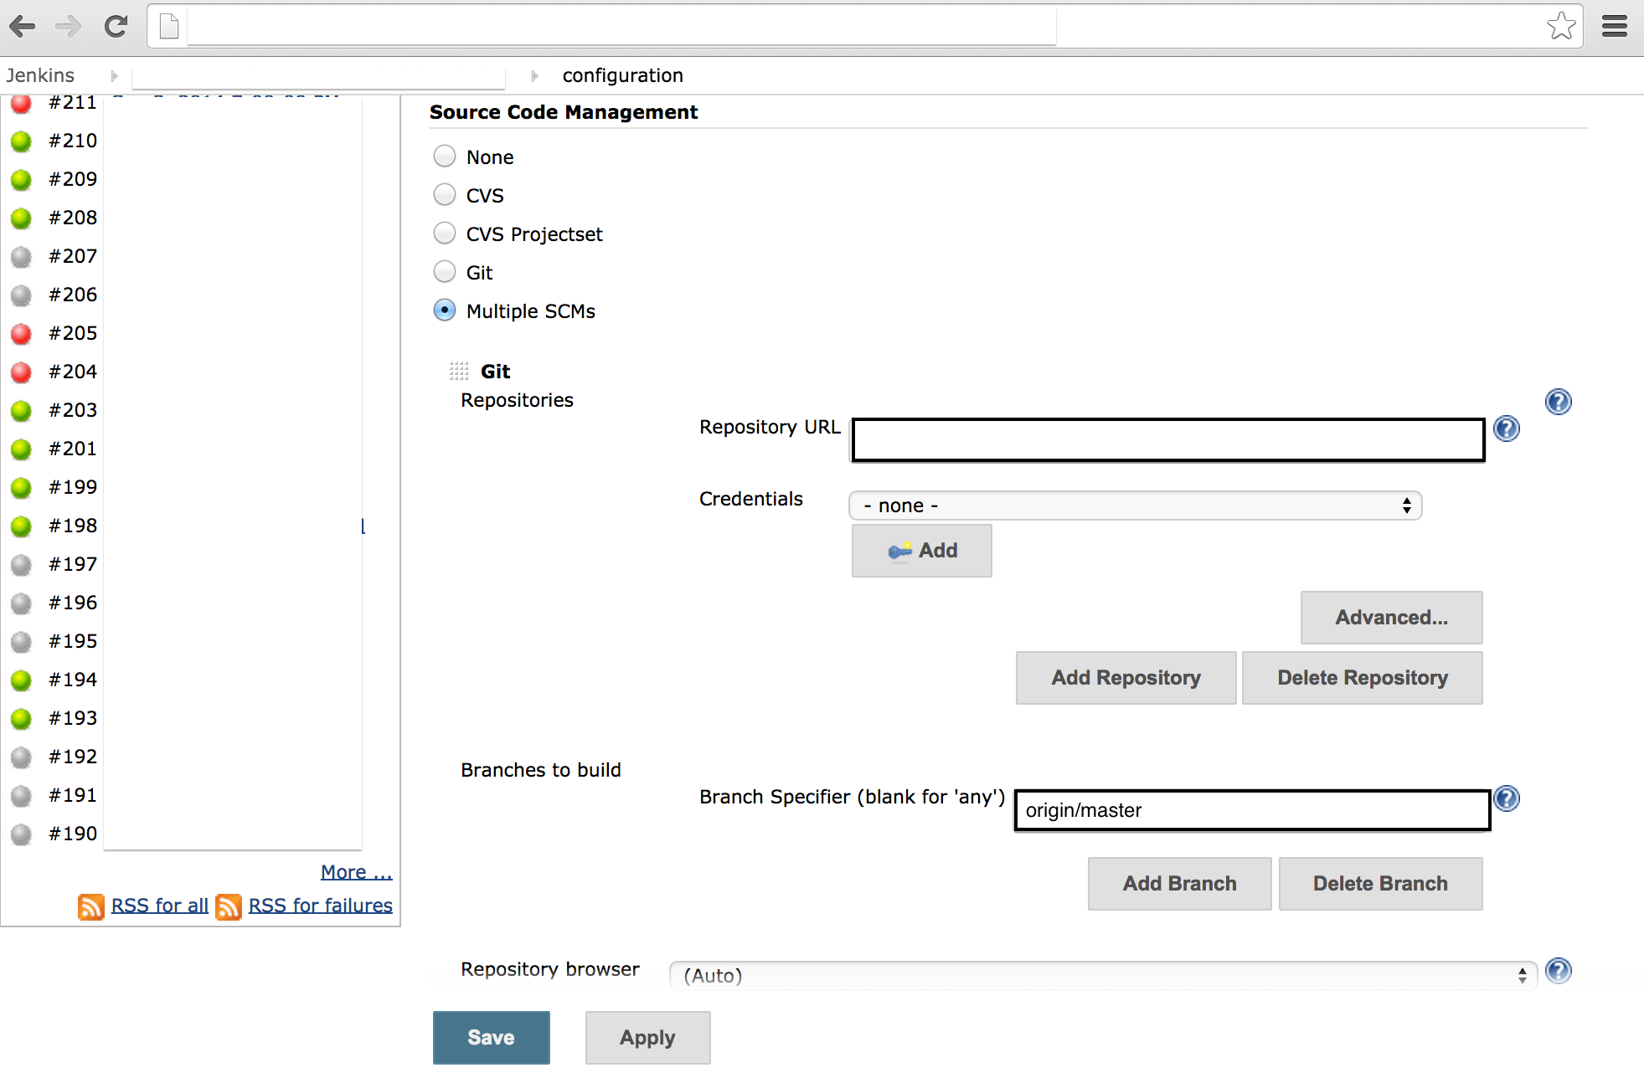Click the configuration breadcrumb item

pyautogui.click(x=622, y=75)
